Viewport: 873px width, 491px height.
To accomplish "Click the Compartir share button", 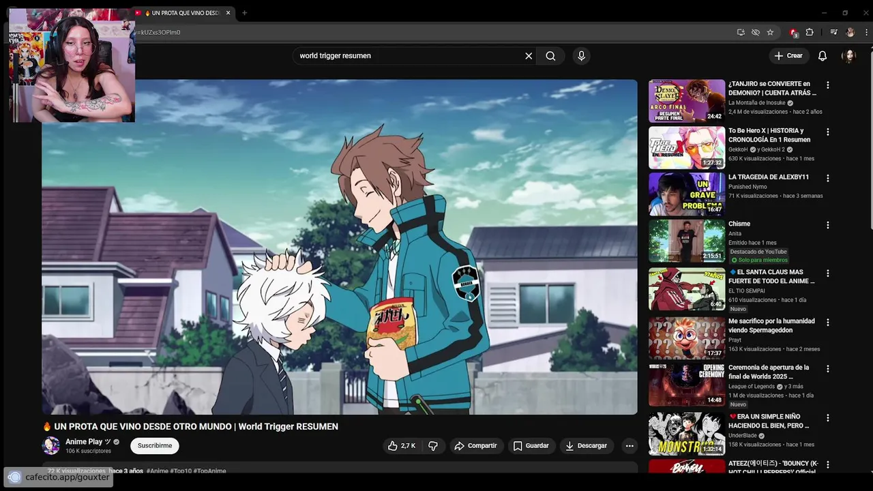I will (x=475, y=446).
